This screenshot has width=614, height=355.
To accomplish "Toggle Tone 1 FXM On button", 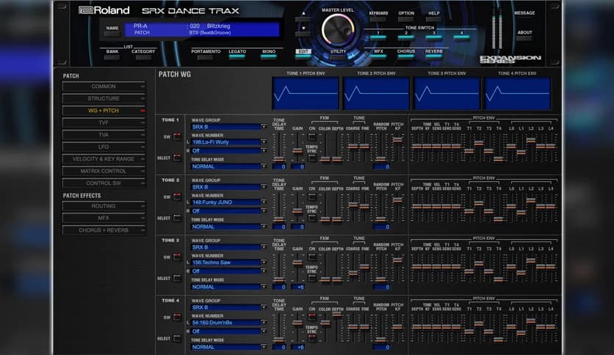I will click(312, 136).
